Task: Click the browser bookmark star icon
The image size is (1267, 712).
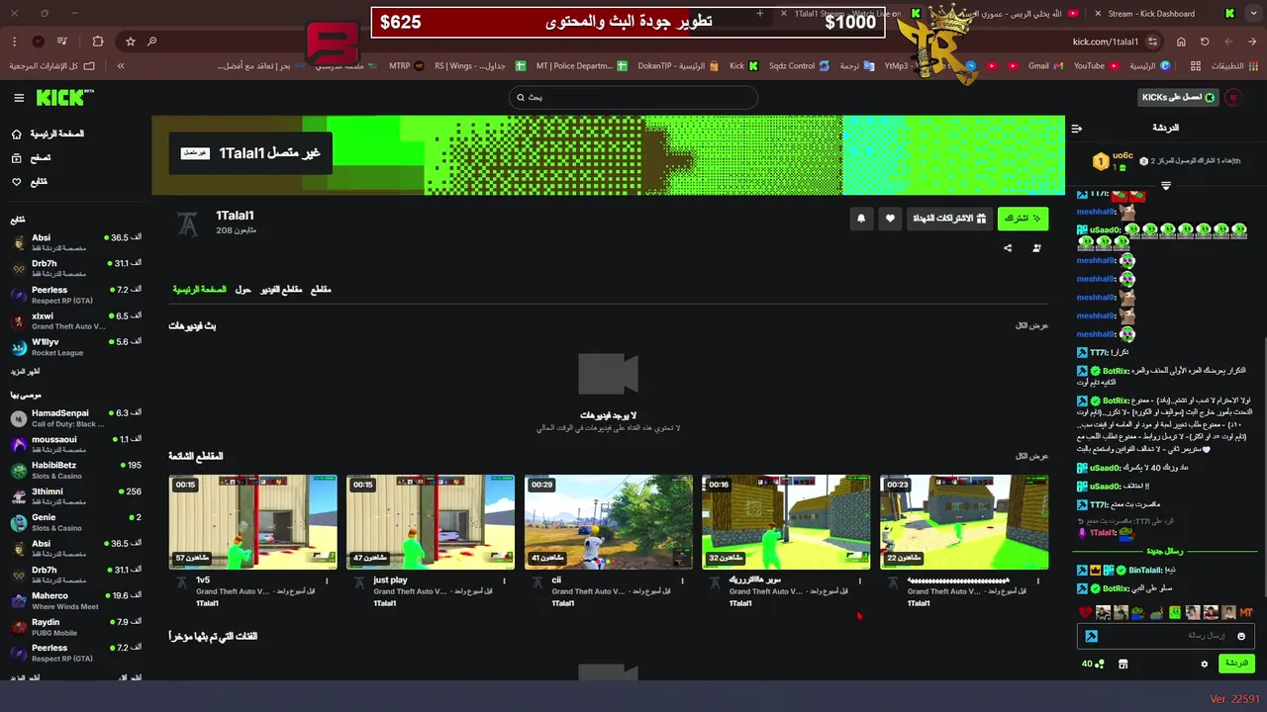Action: (131, 42)
